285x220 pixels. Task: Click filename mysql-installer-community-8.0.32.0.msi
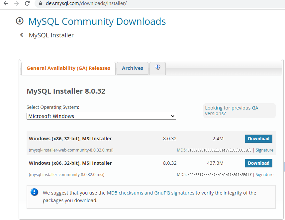[x=66, y=175]
